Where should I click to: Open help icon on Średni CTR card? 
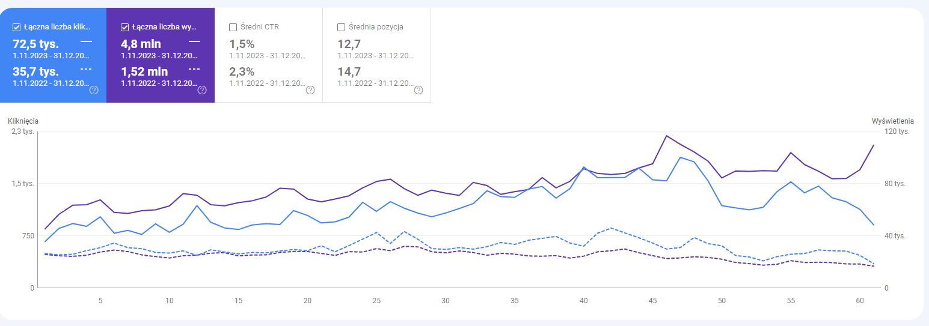(x=310, y=90)
